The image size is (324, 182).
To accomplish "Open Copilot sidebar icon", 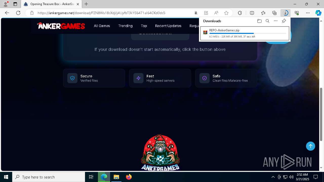I will (318, 13).
